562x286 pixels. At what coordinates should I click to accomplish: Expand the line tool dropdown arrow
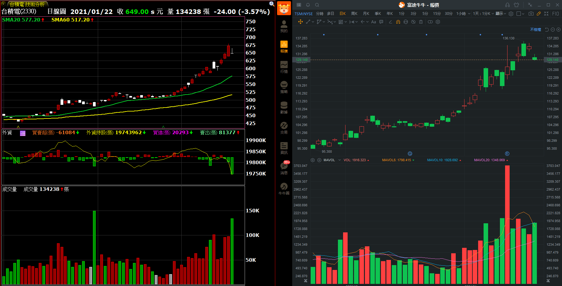313,22
